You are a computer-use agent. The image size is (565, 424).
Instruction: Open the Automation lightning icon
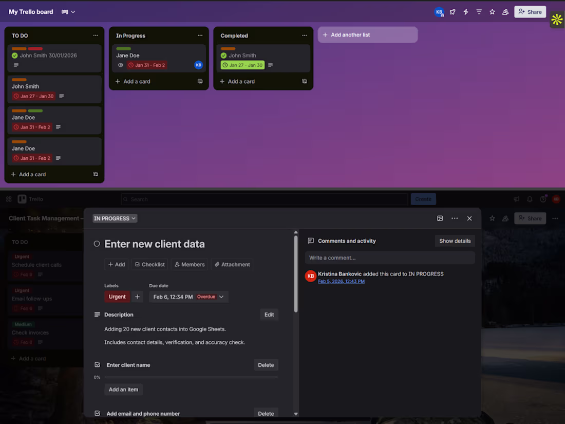466,11
